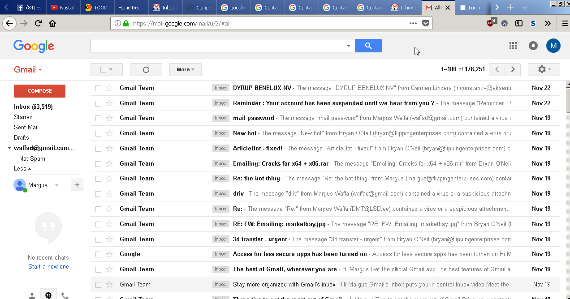Open Google apps grid
Viewport: 570px width, 299px height.
[513, 46]
